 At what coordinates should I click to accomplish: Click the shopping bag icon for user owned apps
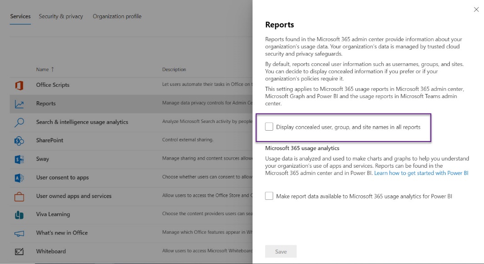click(x=19, y=196)
